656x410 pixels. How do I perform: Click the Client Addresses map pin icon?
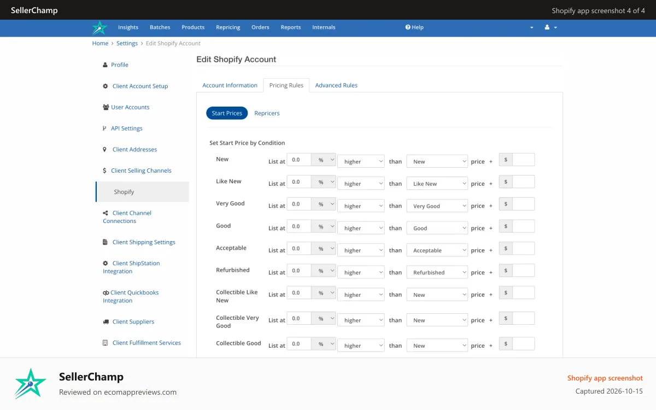105,150
